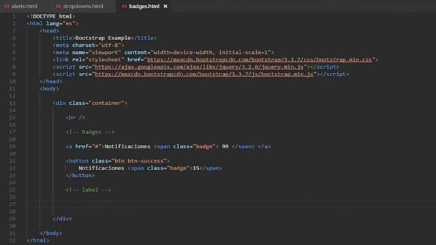Screen dimensions: 436x245
Task: Switch to the alerts.html tab
Action: [25, 6]
